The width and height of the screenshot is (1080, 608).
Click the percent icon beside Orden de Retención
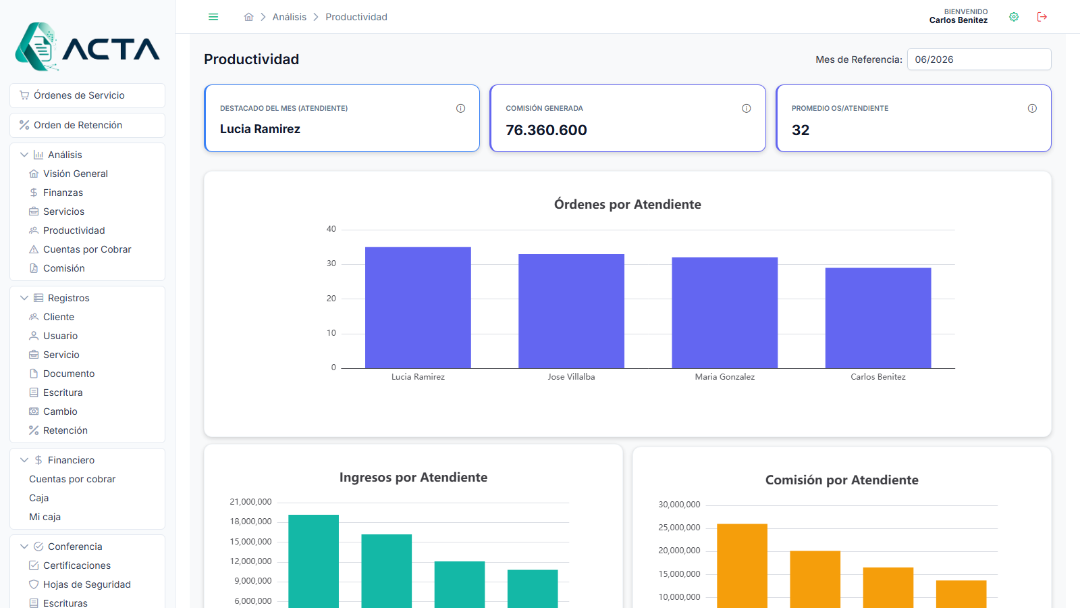24,125
